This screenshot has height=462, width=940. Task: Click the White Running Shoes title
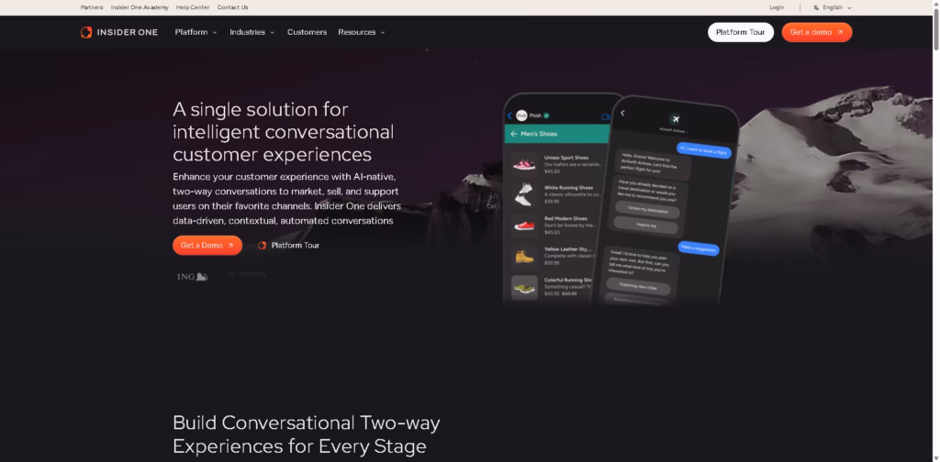tap(568, 188)
